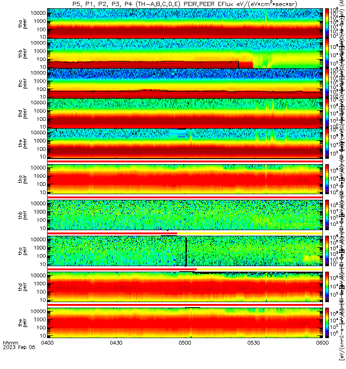Click the black vertical data gap in thc peir
This screenshot has height=369, width=346.
(186, 251)
